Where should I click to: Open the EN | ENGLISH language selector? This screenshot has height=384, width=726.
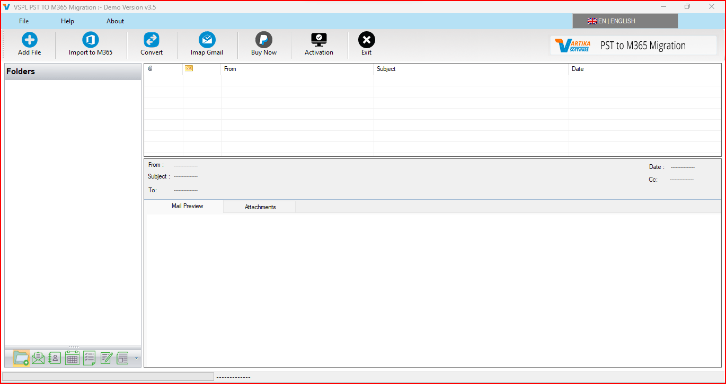point(625,21)
